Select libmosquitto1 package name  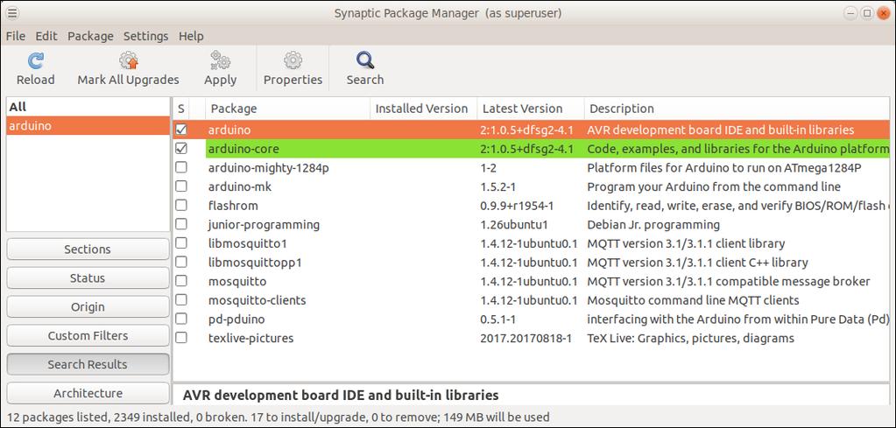[247, 243]
